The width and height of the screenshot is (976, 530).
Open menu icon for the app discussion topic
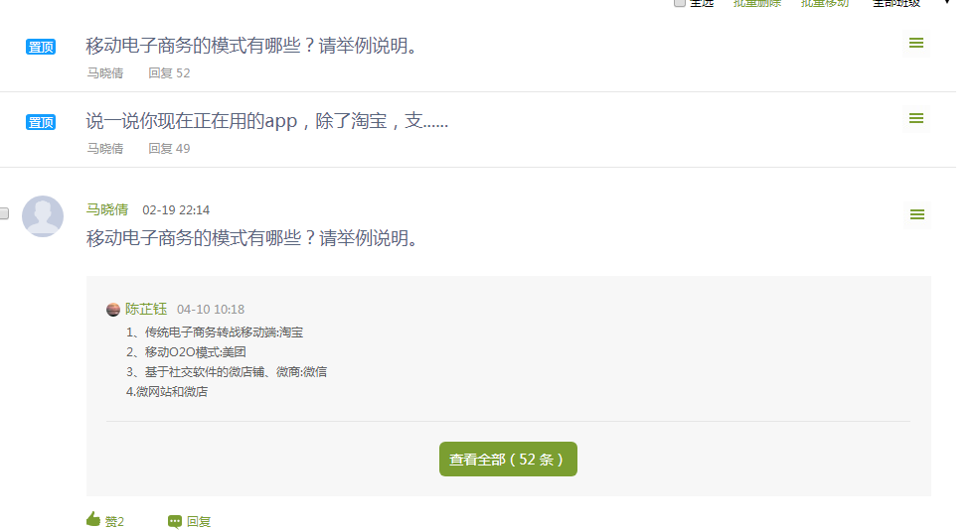(915, 118)
